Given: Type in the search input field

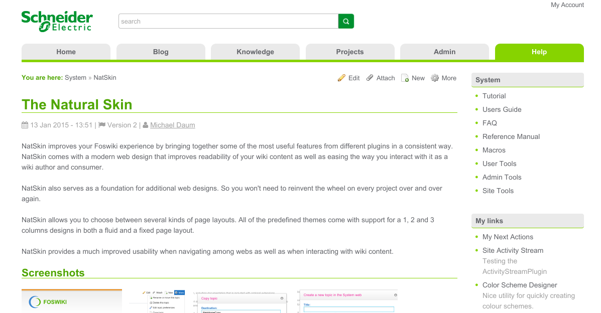Looking at the screenshot, I should 228,21.
